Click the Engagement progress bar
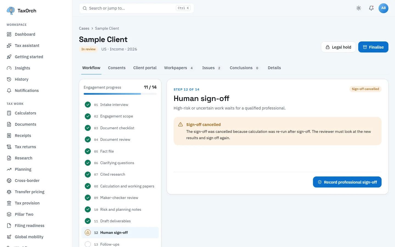 tap(120, 94)
